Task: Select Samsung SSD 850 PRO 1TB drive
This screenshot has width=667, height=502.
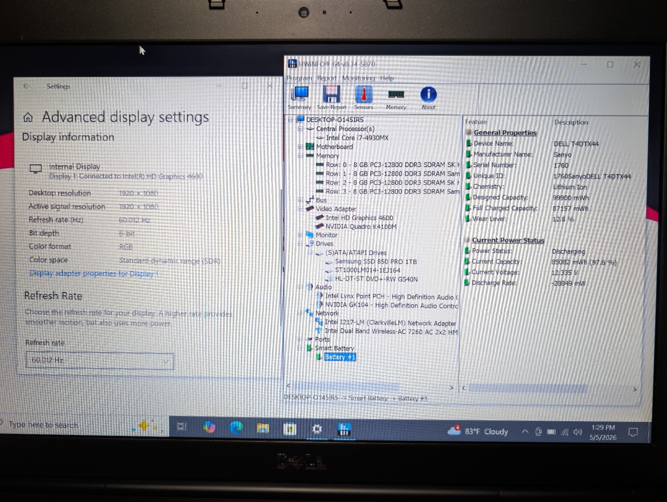Action: pos(376,261)
